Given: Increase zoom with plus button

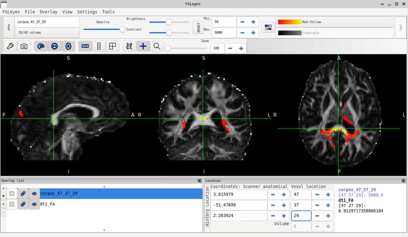Looking at the screenshot, I should (241, 48).
